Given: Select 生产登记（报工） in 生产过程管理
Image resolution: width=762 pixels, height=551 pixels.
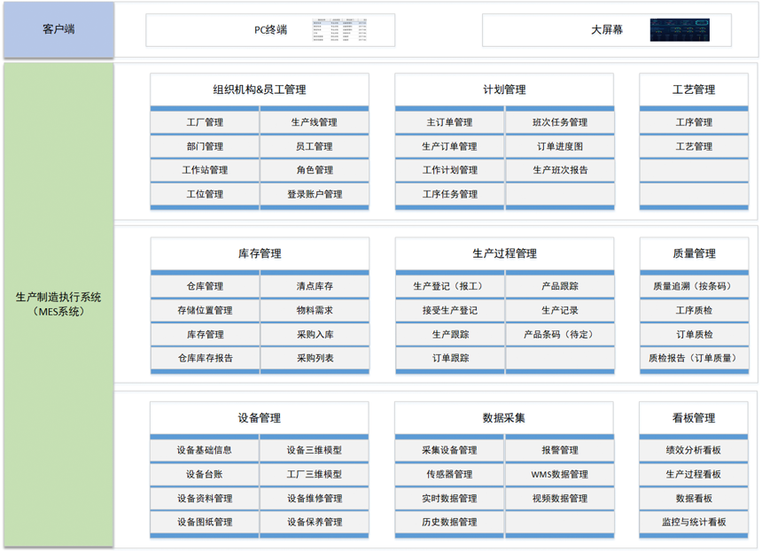Looking at the screenshot, I should click(x=447, y=286).
